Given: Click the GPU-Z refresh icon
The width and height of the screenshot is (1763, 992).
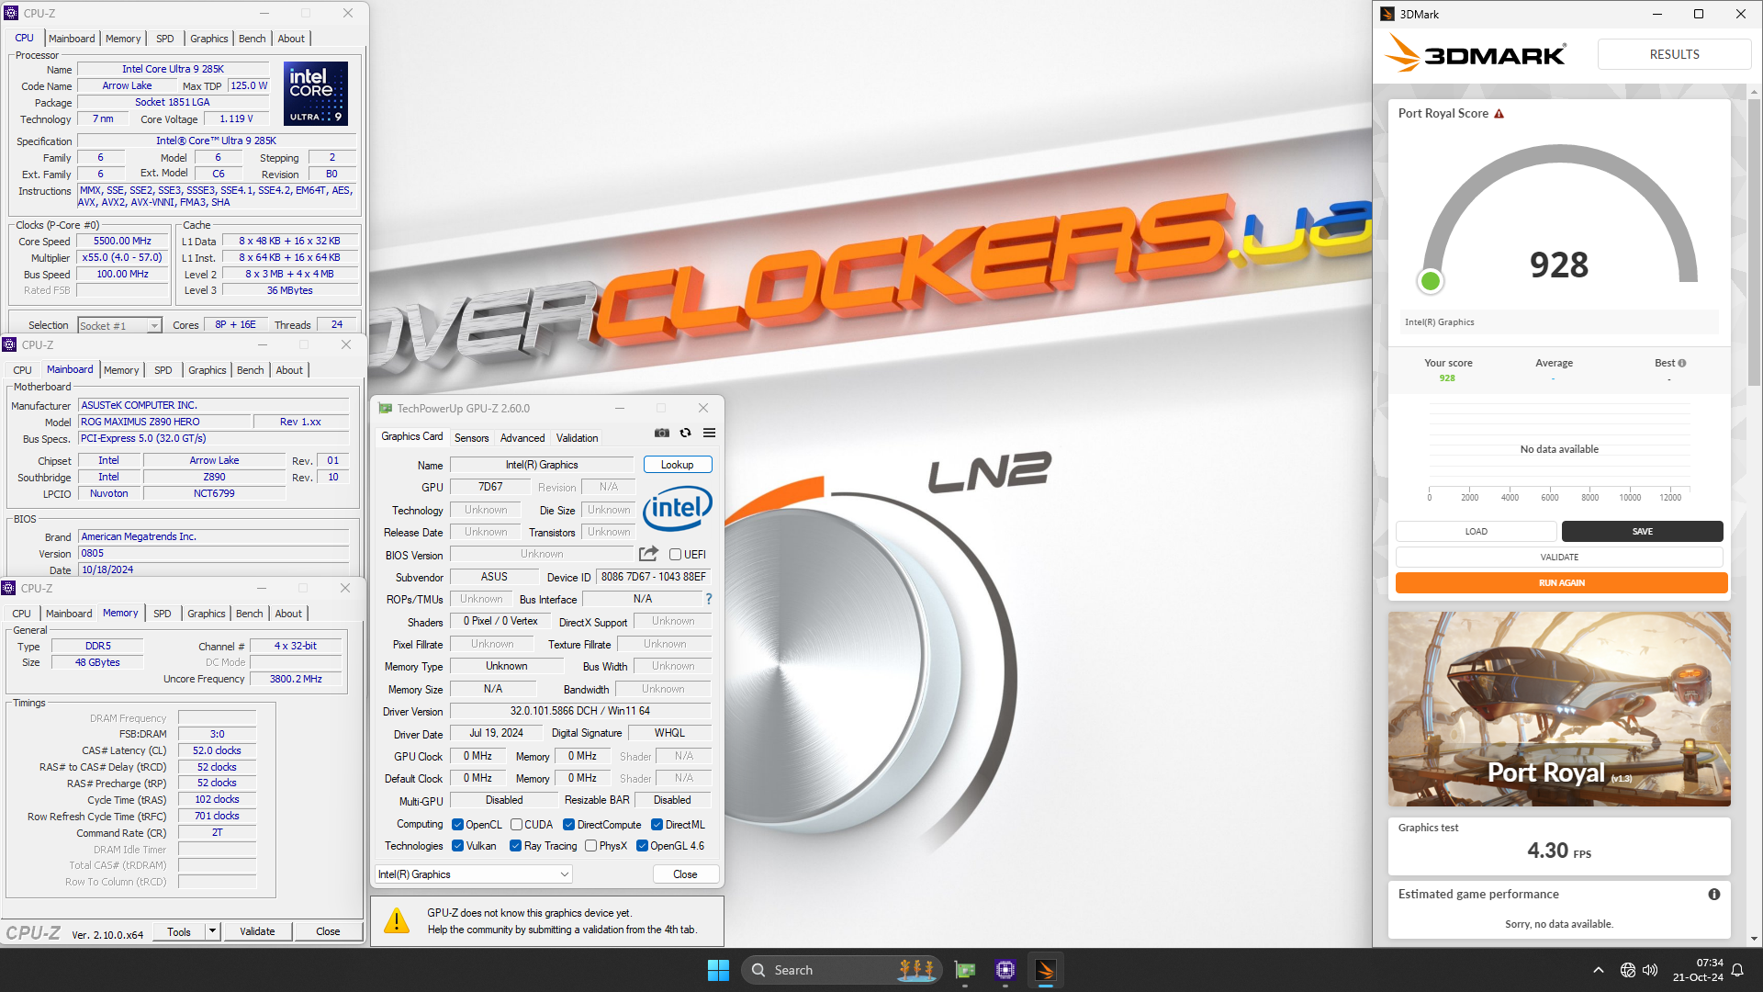Looking at the screenshot, I should pyautogui.click(x=685, y=433).
